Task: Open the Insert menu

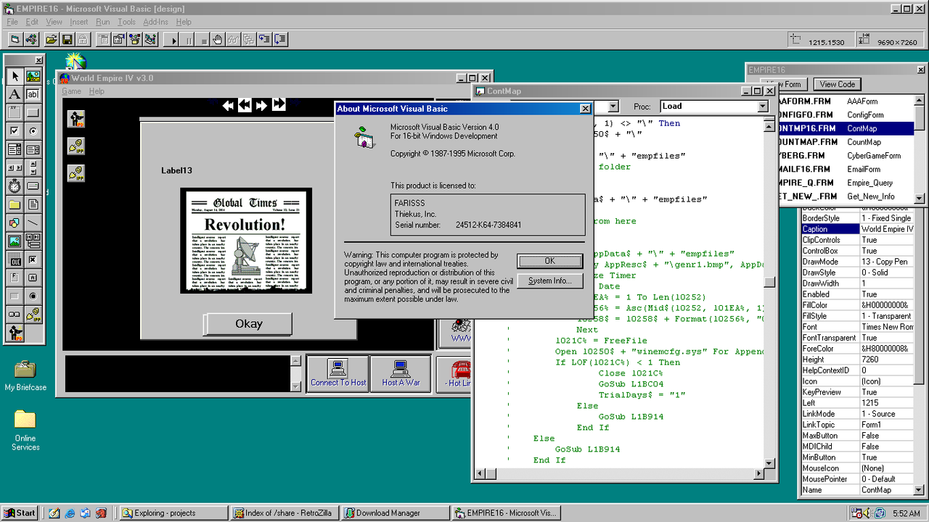Action: point(79,22)
